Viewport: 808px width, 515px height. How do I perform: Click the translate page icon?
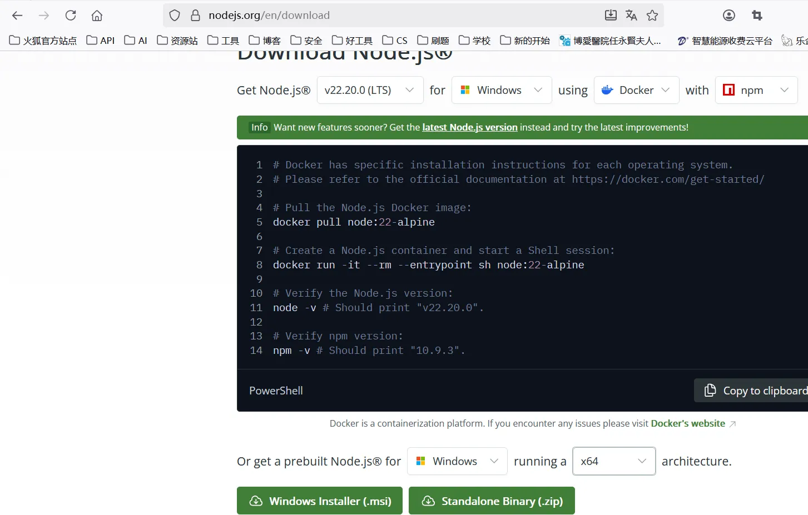[631, 16]
